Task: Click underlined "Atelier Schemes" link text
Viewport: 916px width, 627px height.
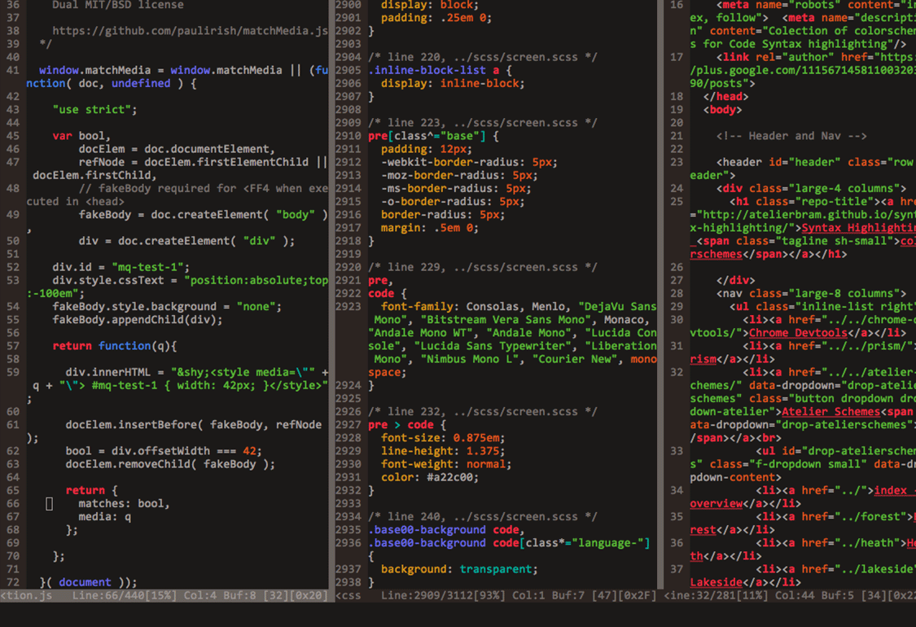Action: pos(831,411)
